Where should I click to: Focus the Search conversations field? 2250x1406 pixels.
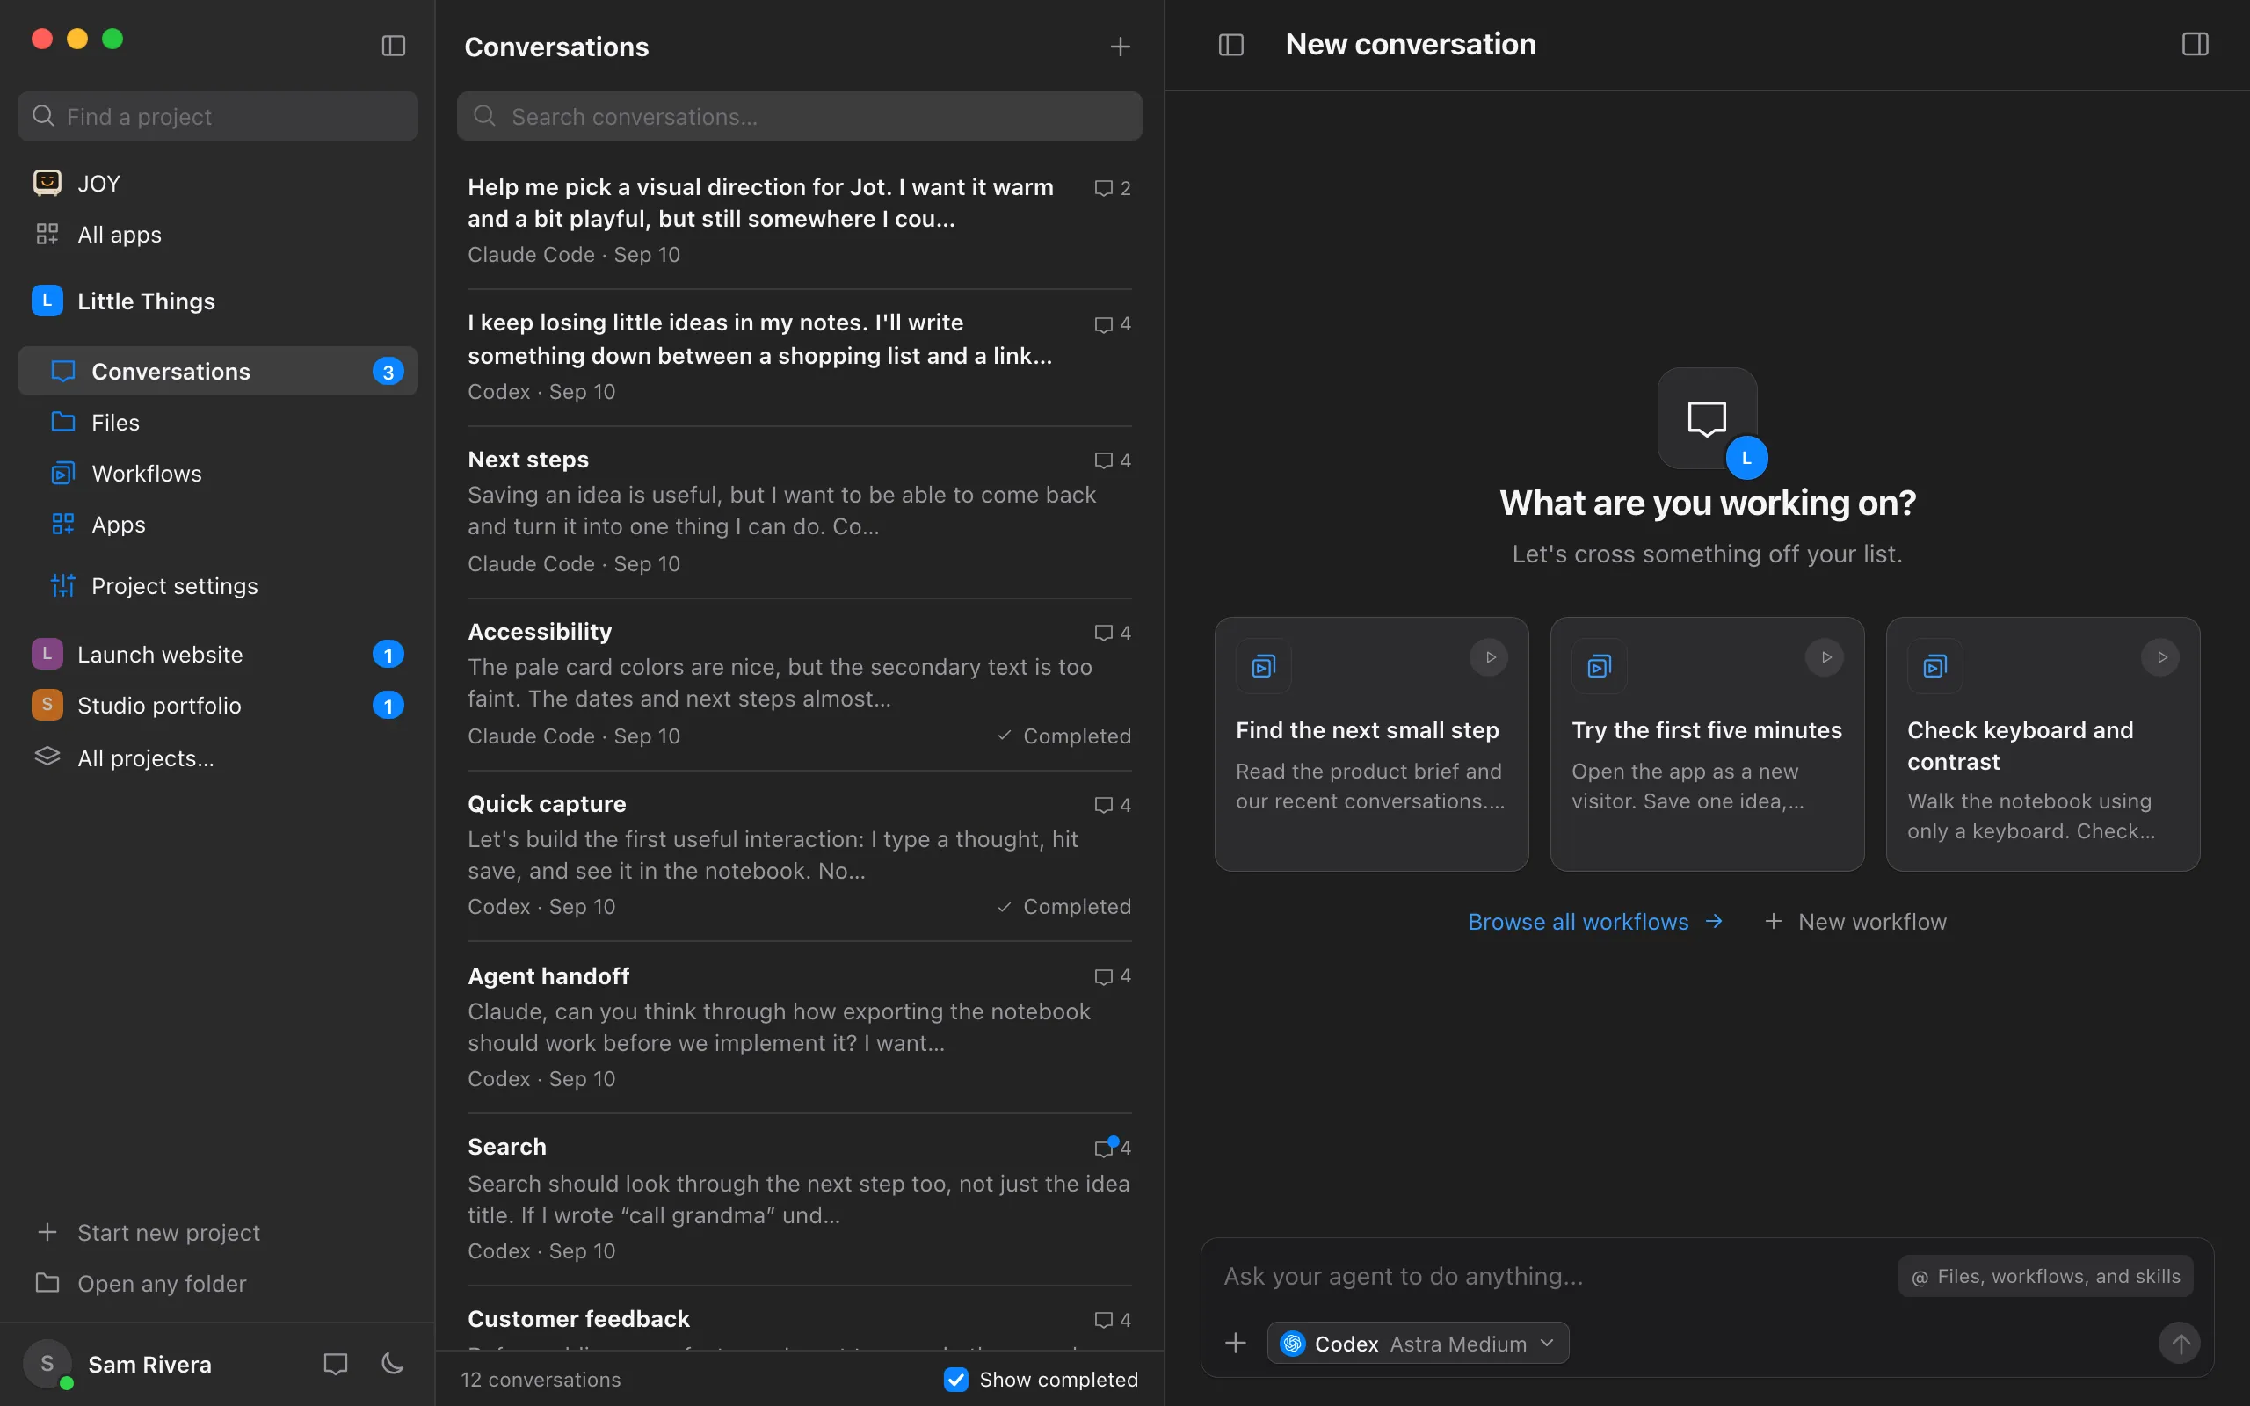click(x=800, y=116)
